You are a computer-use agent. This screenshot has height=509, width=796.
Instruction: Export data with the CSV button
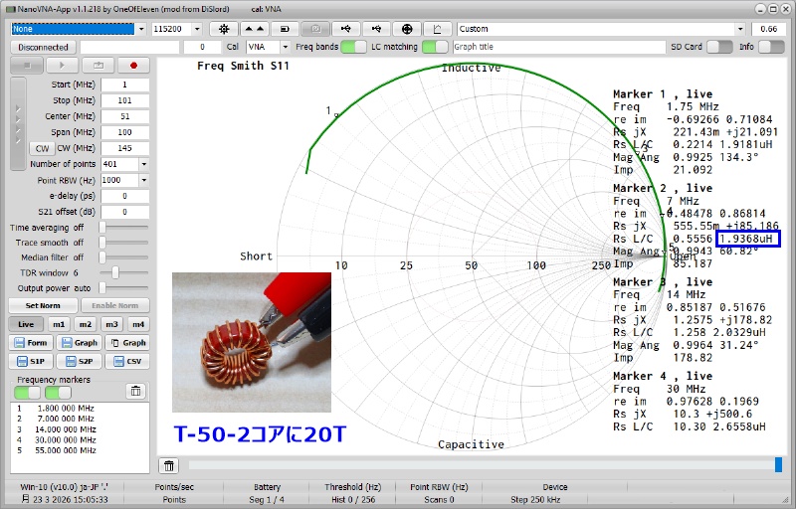coord(127,361)
